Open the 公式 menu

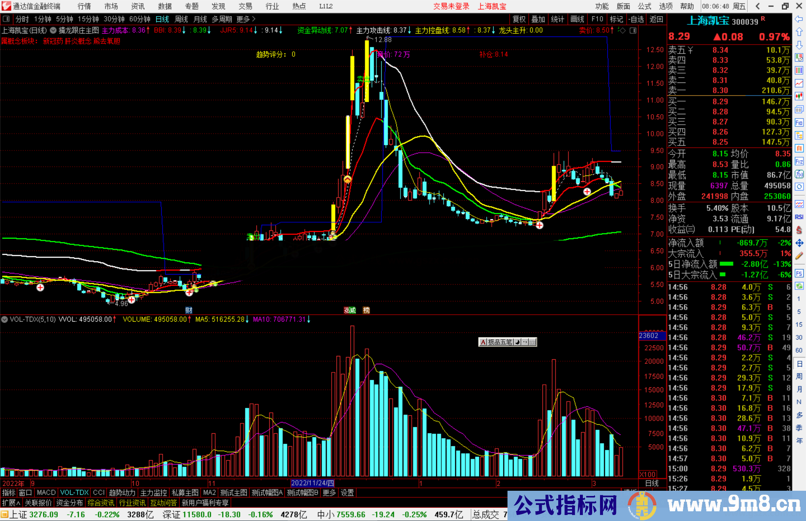[644, 6]
